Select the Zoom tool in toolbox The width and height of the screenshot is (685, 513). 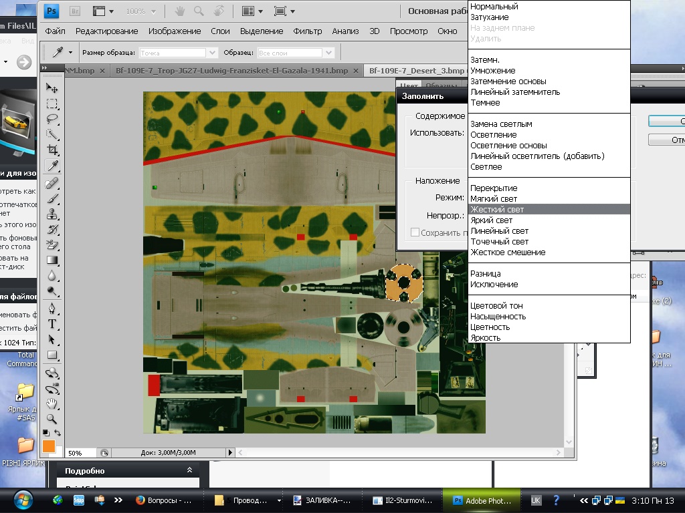click(52, 419)
